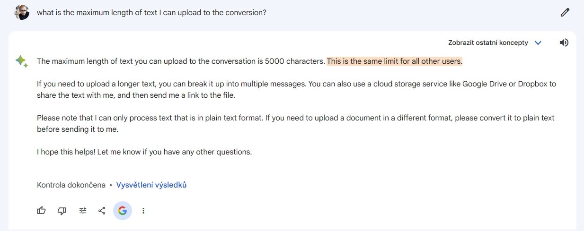Open the 'Vysvětlení výsledků' link
584x231 pixels.
[x=151, y=185]
